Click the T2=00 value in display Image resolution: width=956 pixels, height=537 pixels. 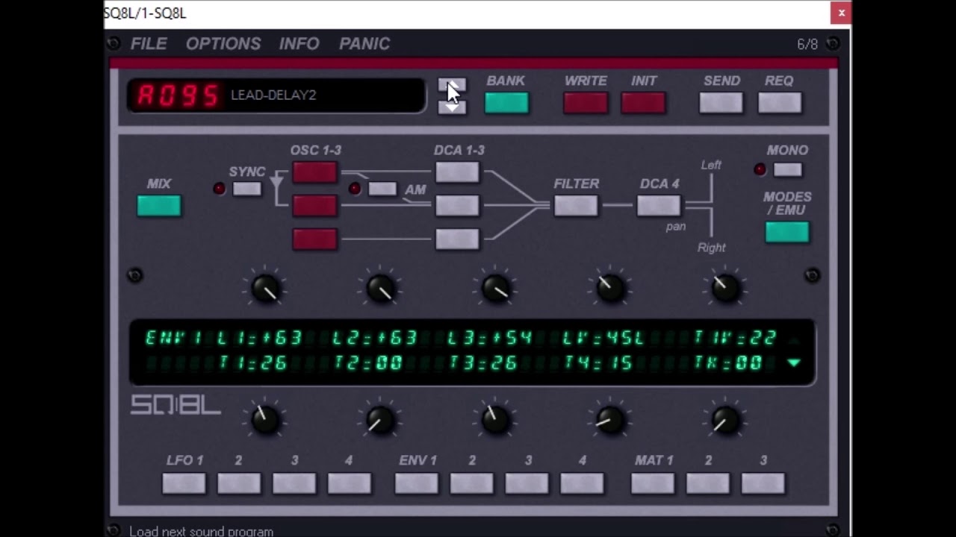coord(368,363)
